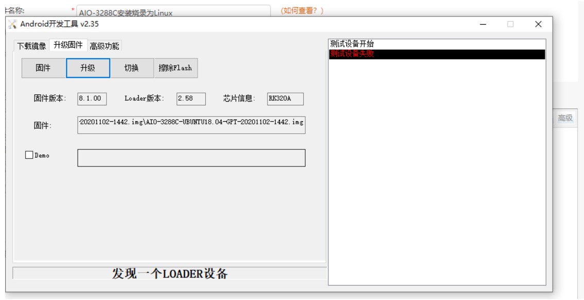Click the 固件版本 label
Viewport: 584px width, 300px height.
pos(50,99)
